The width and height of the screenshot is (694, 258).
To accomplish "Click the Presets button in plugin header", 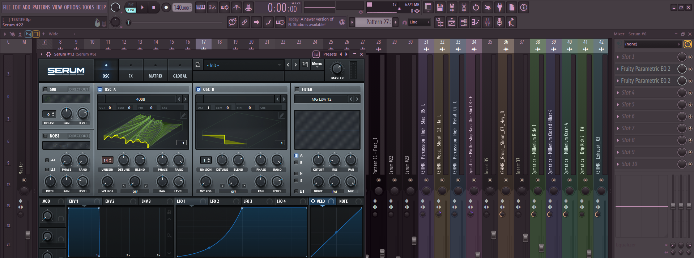I will pyautogui.click(x=330, y=54).
